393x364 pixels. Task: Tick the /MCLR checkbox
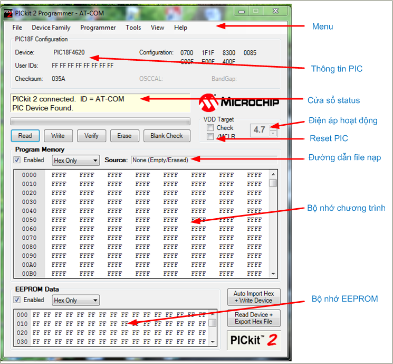pos(210,137)
